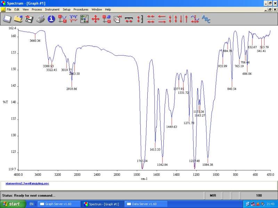Image resolution: width=278 pixels, height=208 pixels.
Task: Click the green boxed process flow icon
Action: point(84,19)
